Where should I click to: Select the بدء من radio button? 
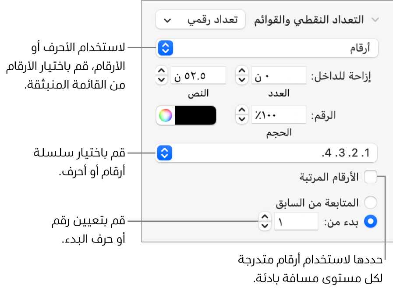(x=371, y=221)
